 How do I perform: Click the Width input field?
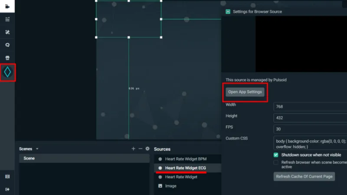pyautogui.click(x=310, y=107)
